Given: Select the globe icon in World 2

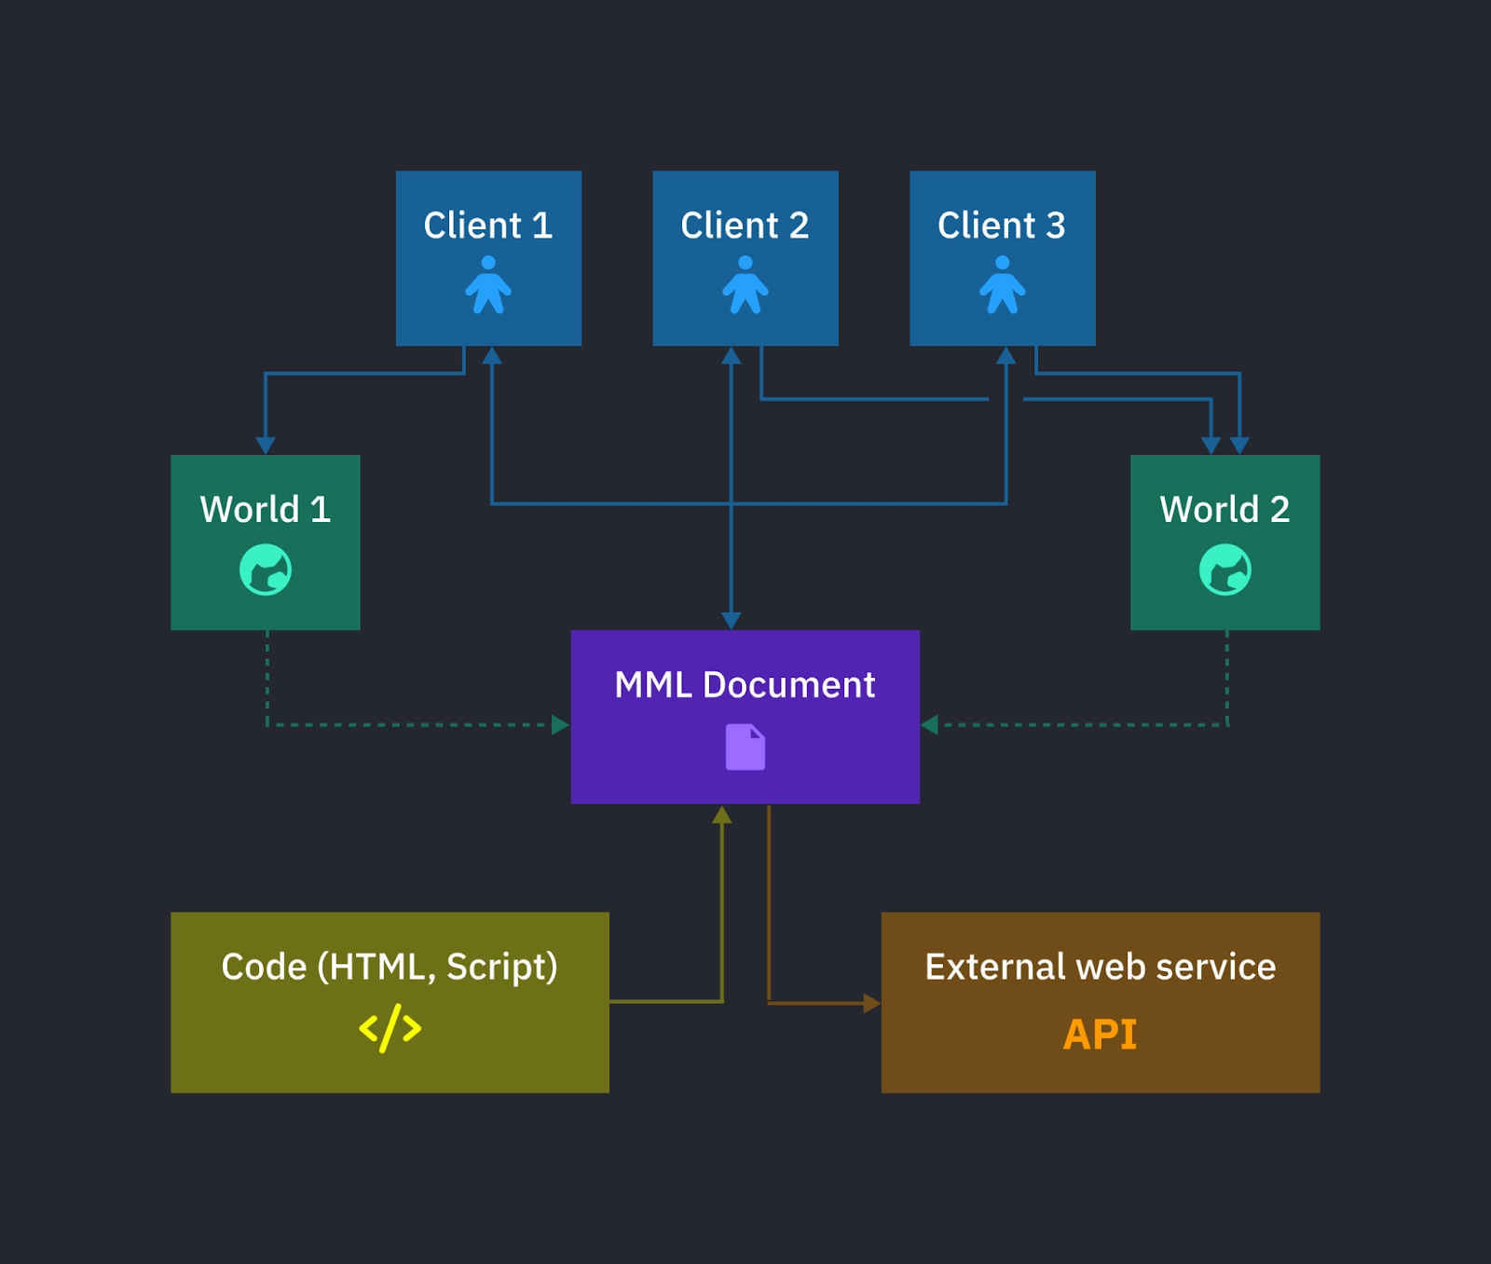Looking at the screenshot, I should [x=1224, y=570].
